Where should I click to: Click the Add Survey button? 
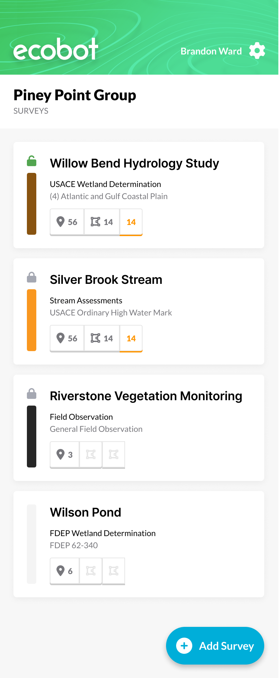(215, 646)
